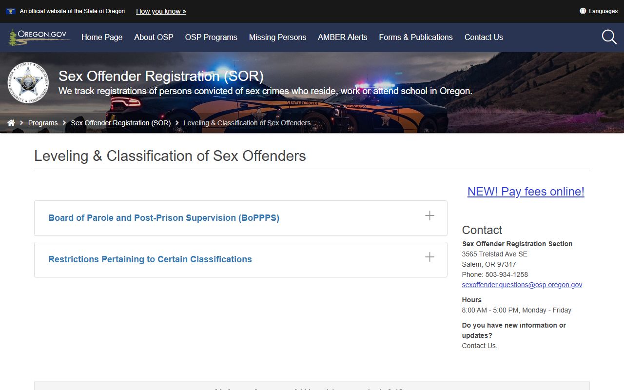Viewport: 624px width, 390px height.
Task: Open OSP Programs menu
Action: click(211, 37)
